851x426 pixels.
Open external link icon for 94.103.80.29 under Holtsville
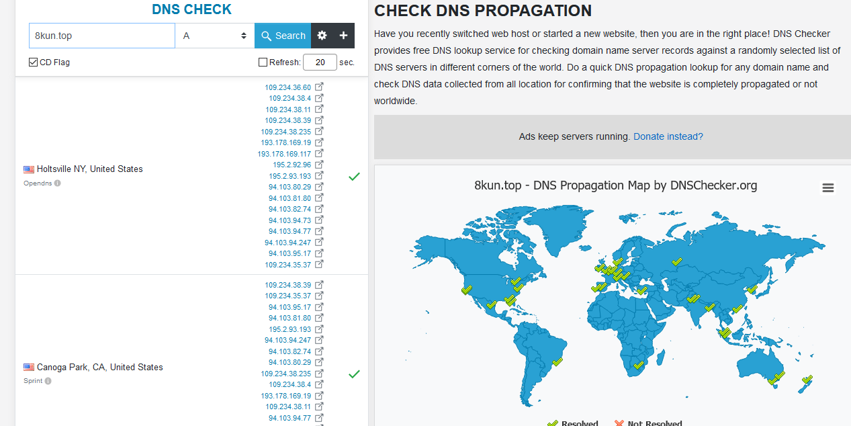tap(320, 186)
